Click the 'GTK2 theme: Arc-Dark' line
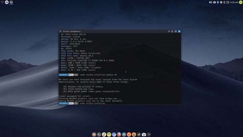This screenshot has height=137, width=243. 73,51
